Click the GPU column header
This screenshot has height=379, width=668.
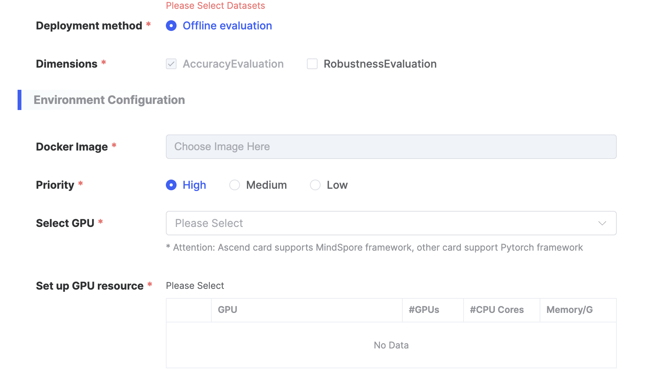click(228, 310)
